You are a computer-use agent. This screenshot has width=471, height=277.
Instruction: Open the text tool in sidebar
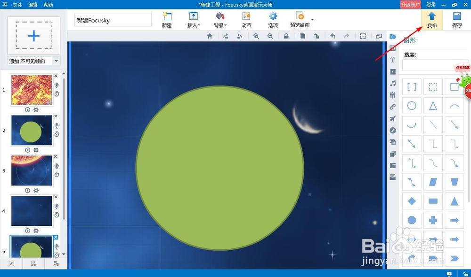(x=393, y=60)
